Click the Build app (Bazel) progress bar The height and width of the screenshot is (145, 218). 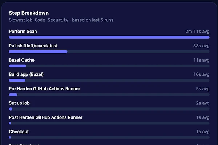109,80
